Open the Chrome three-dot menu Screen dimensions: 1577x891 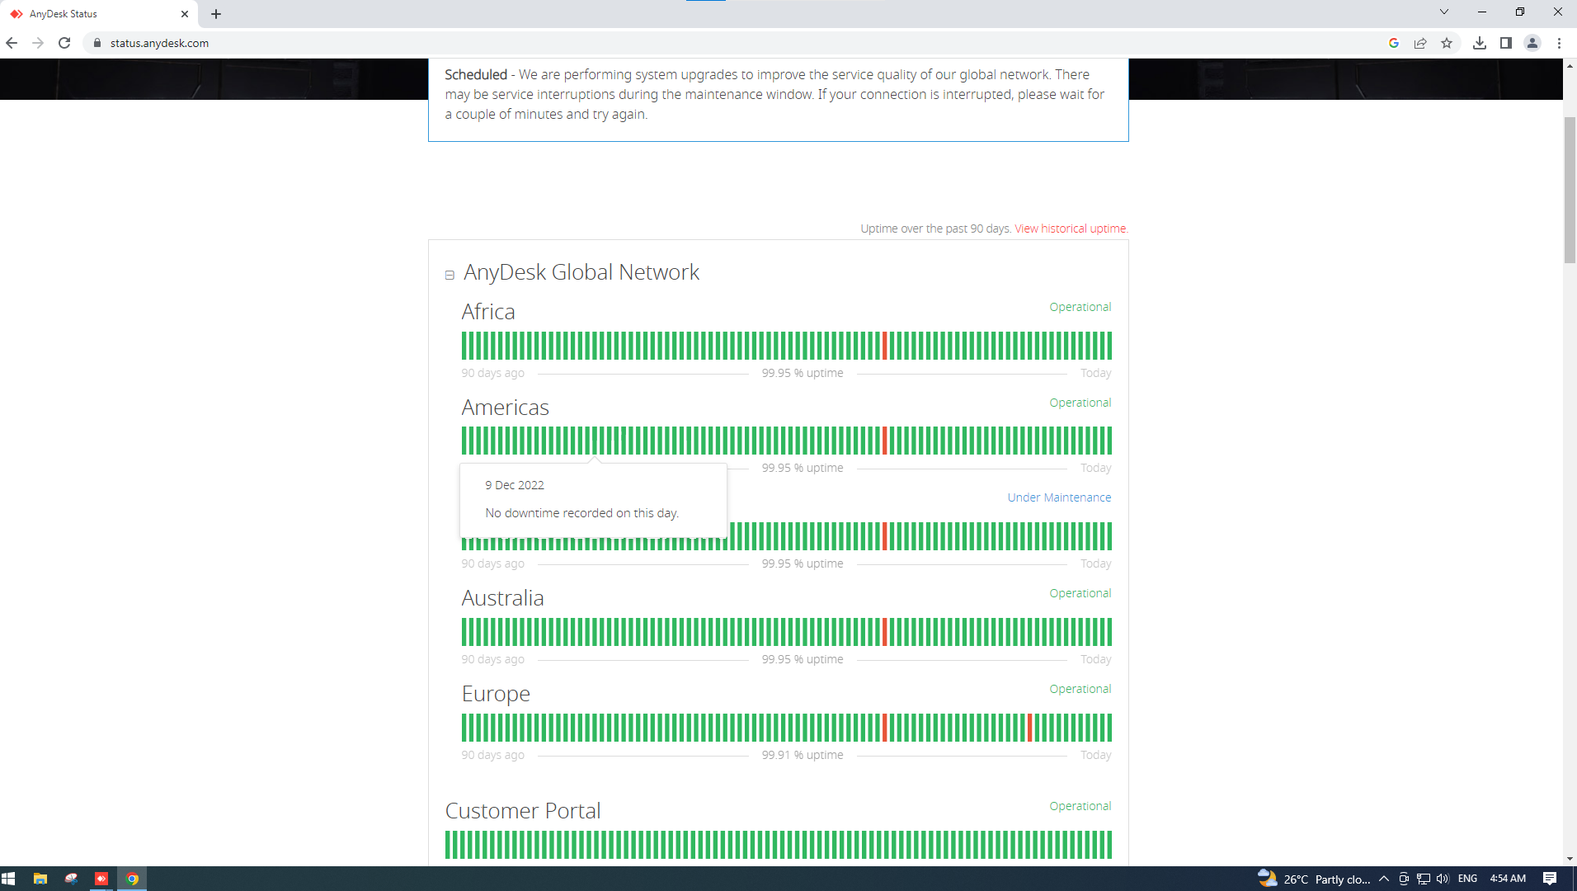click(x=1559, y=43)
